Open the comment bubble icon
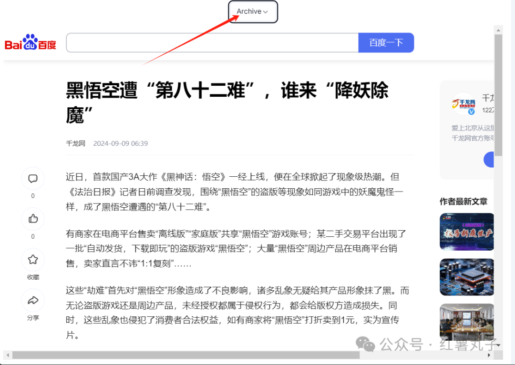Viewport: 515px width, 365px height. coord(33,179)
